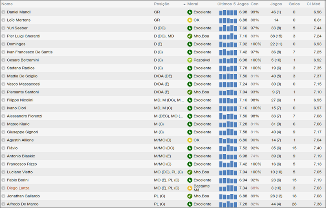The image size is (326, 208).
Task: Click Flávio's Excelente morale icon
Action: click(x=189, y=148)
